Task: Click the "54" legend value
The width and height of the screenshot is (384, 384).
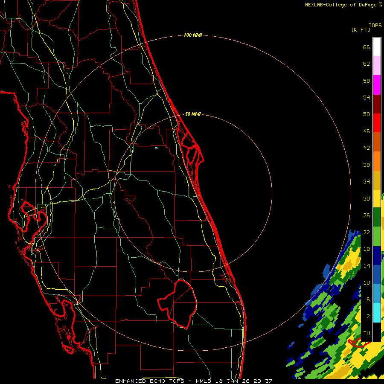Action: pos(367,97)
